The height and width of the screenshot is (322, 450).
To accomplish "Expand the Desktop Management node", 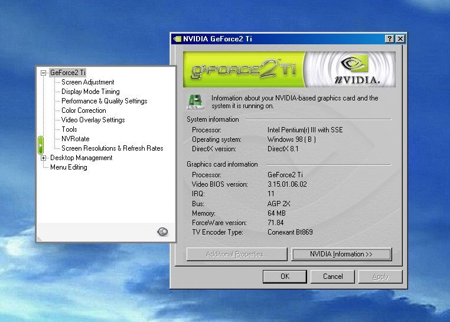I will (x=43, y=158).
